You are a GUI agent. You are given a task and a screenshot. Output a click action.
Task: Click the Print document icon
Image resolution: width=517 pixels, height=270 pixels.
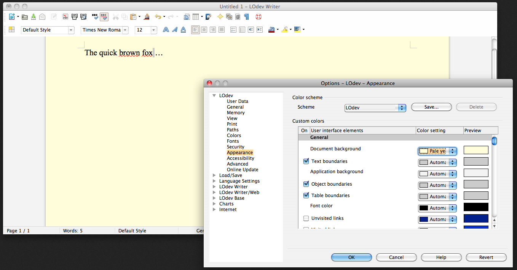(x=75, y=17)
